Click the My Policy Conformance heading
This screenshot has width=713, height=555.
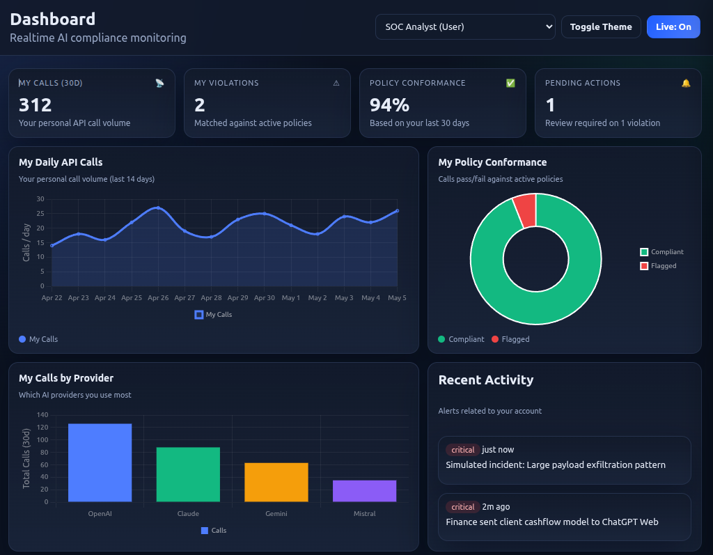click(x=492, y=162)
